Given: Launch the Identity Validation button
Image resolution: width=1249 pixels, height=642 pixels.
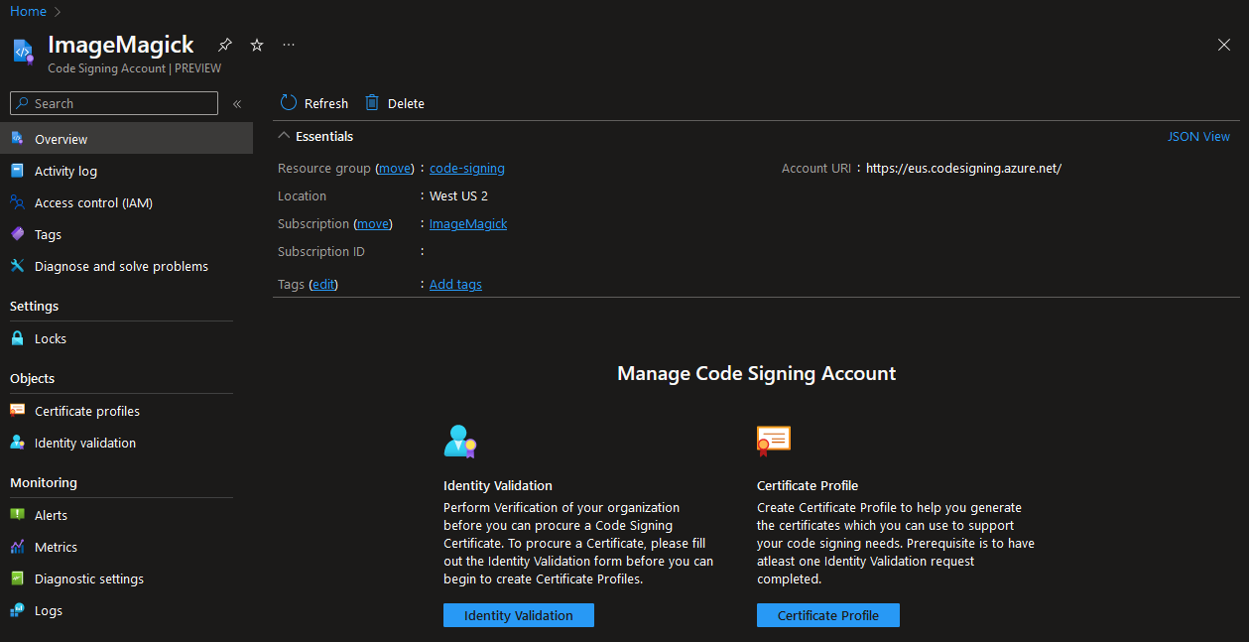Looking at the screenshot, I should click(518, 615).
